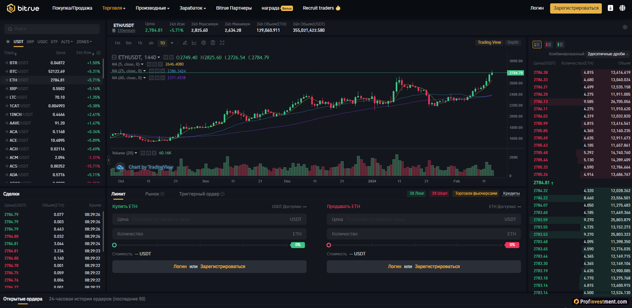This screenshot has height=308, width=632.
Task: Collapse the left side panel arrow
Action: point(108,160)
